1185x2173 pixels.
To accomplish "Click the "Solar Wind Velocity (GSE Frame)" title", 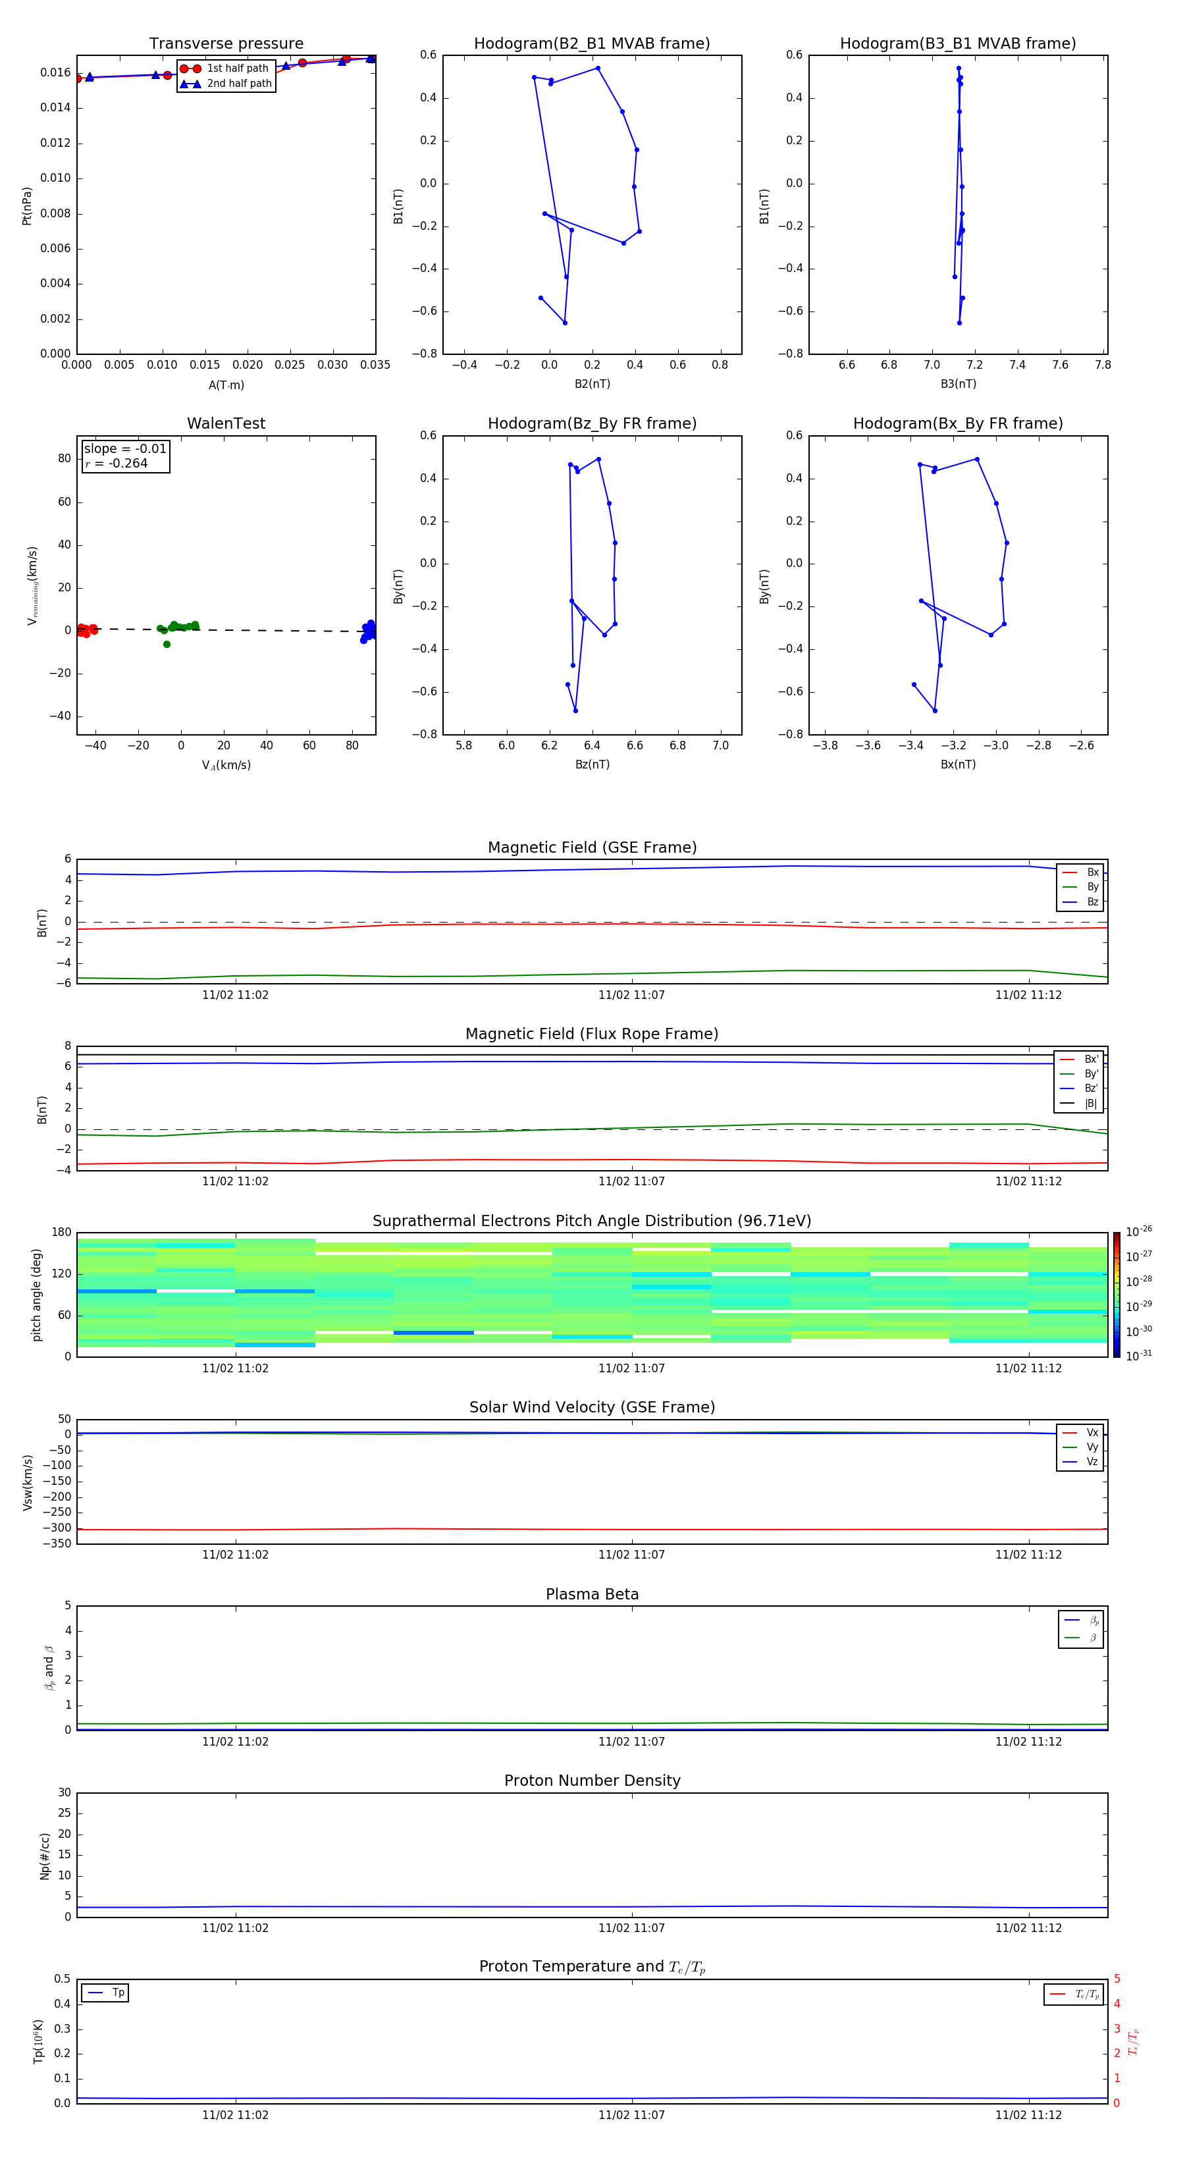I will pos(592,1408).
